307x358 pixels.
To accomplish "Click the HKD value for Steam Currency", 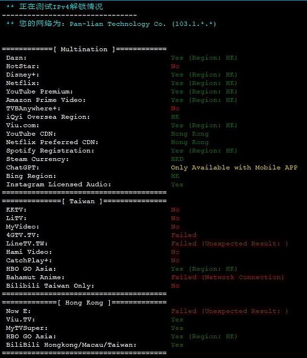I will (x=177, y=159).
